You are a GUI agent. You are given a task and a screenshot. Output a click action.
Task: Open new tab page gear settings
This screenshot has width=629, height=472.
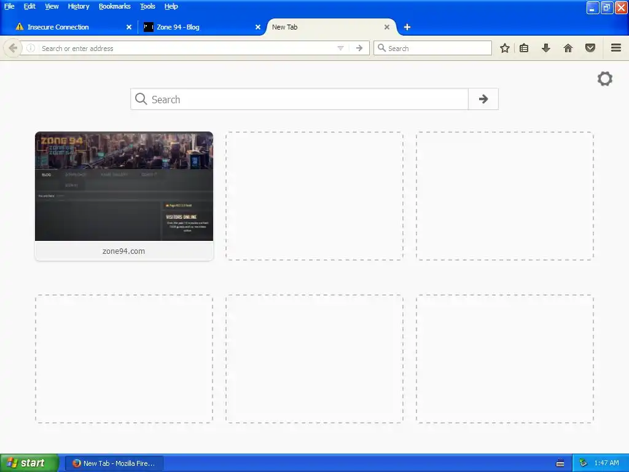[x=604, y=79]
